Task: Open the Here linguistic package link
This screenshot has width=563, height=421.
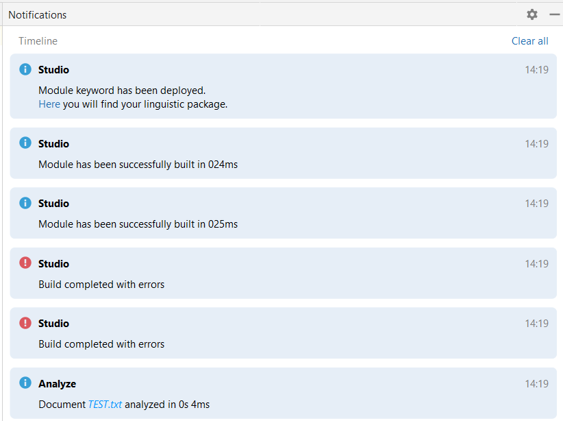Action: [49, 104]
